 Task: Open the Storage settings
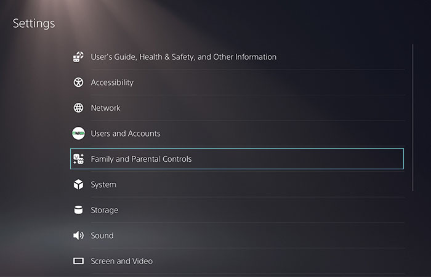click(x=237, y=210)
